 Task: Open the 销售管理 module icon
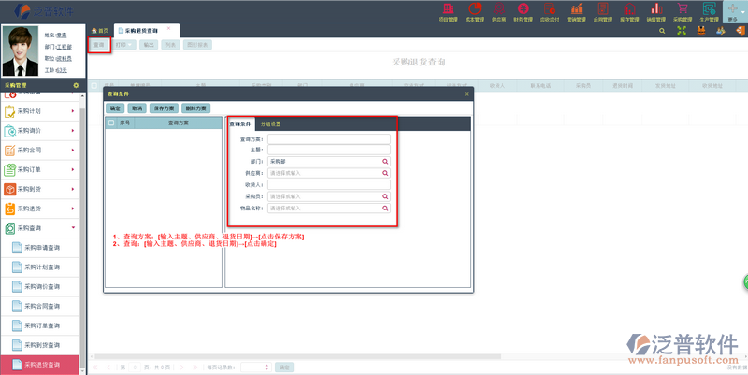[x=656, y=12]
